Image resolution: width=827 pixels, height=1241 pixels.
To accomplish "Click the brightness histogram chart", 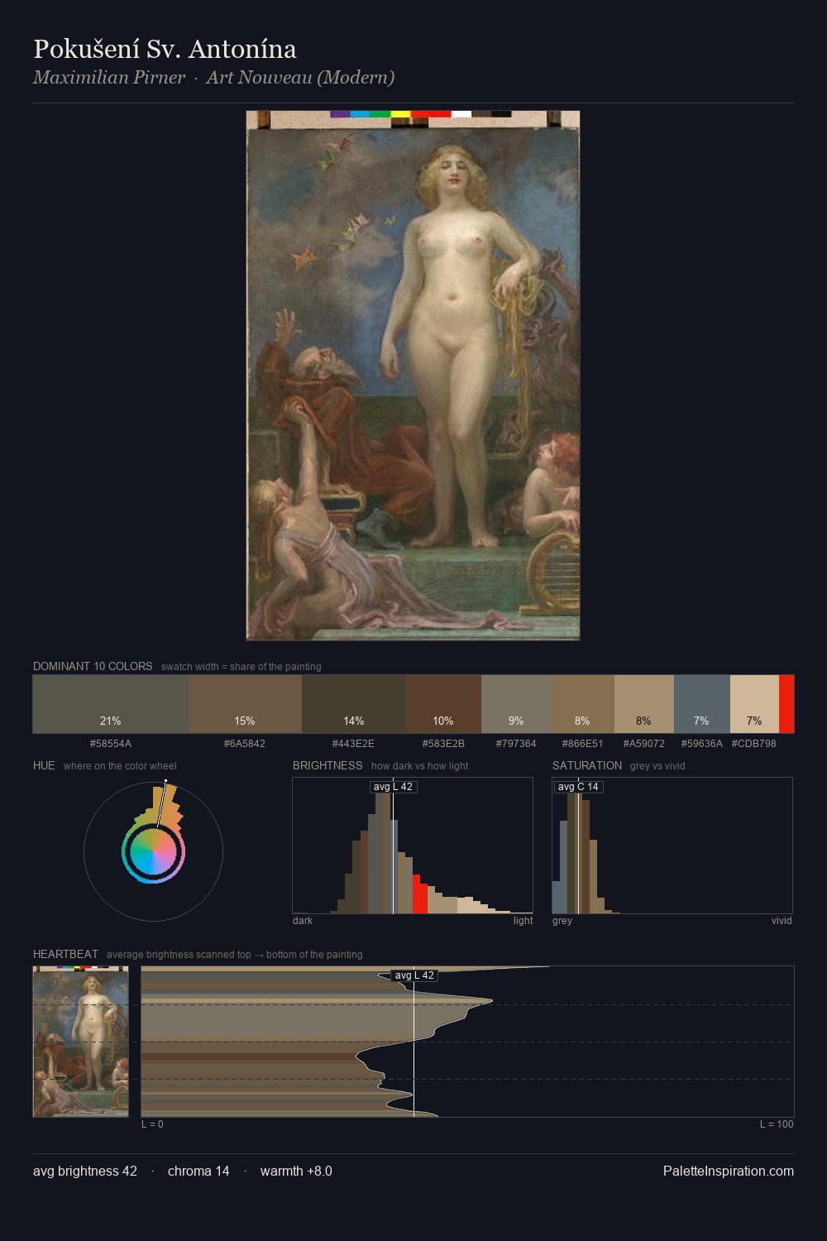I will (x=413, y=846).
